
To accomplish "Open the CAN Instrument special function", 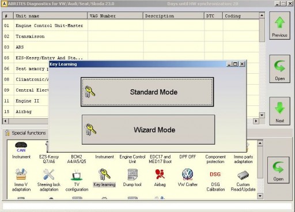I will 21,150.
